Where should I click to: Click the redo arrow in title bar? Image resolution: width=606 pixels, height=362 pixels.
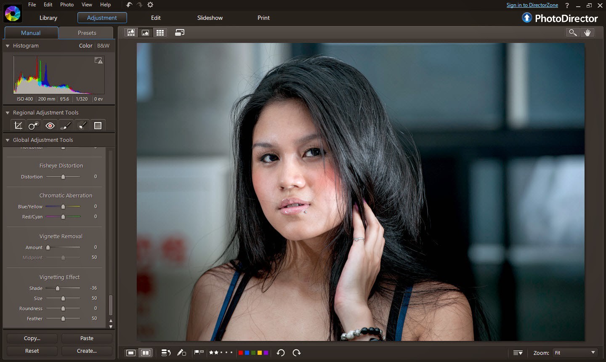click(x=140, y=5)
